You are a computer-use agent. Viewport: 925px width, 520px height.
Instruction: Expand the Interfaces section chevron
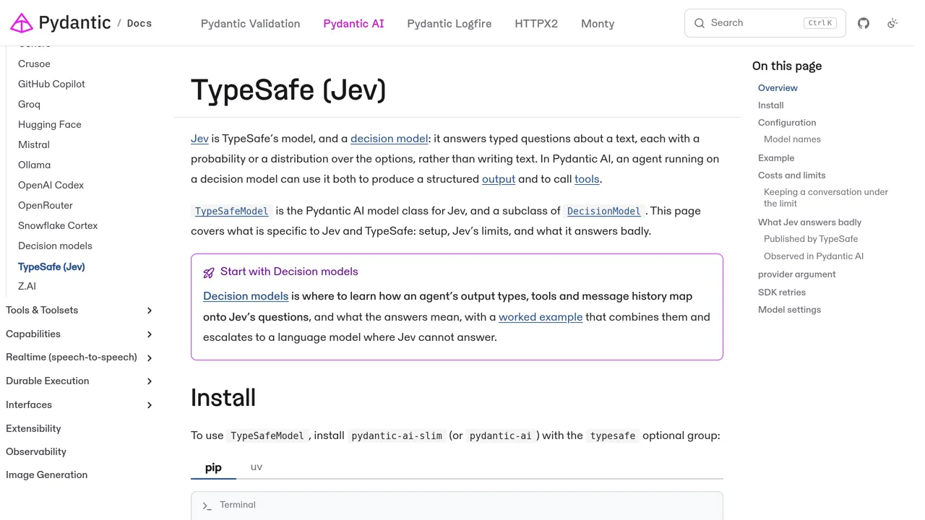click(150, 405)
